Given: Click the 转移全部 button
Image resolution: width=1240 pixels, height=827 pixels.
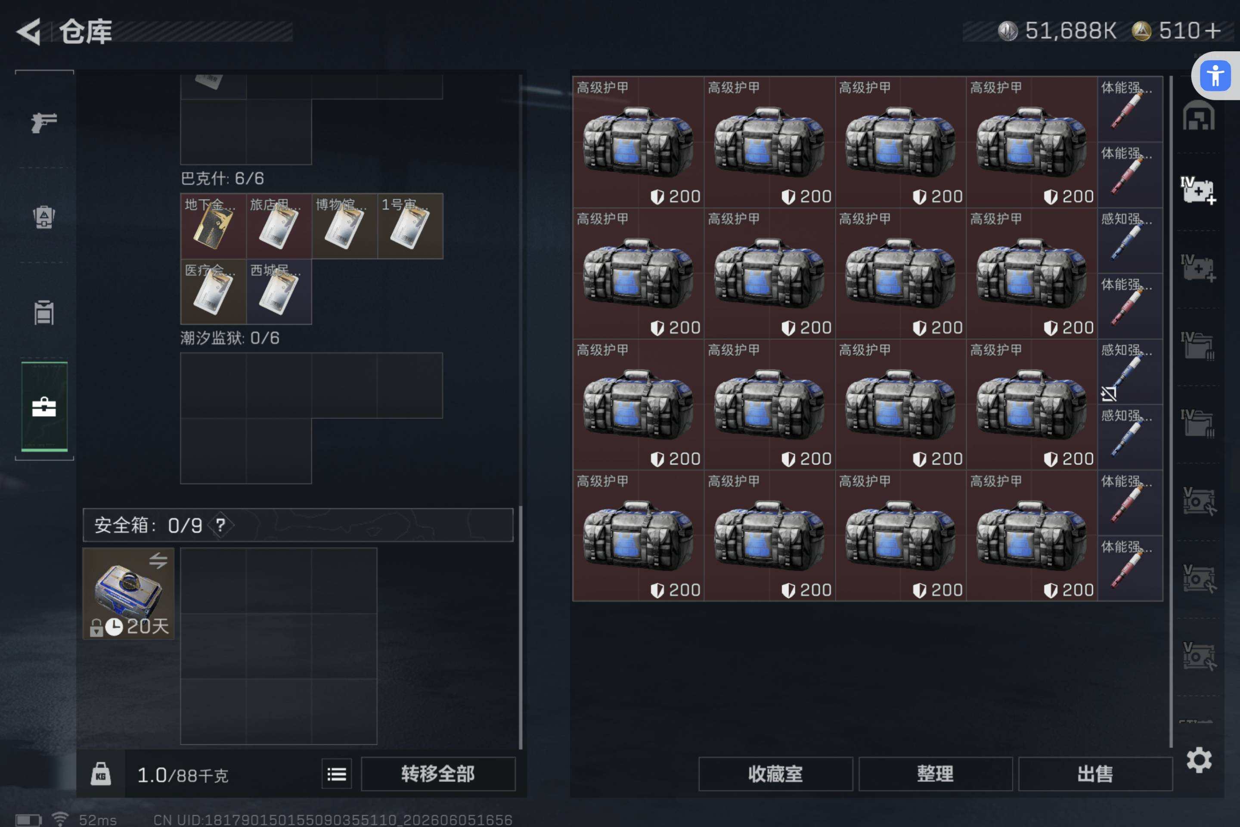Looking at the screenshot, I should click(x=438, y=774).
